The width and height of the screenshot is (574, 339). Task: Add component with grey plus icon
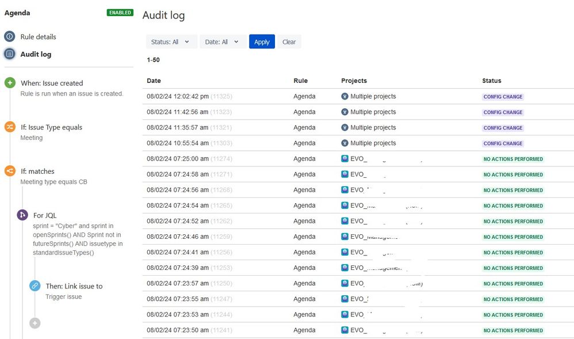click(35, 323)
